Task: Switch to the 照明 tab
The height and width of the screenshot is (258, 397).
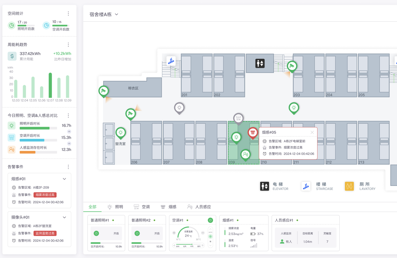Action: tap(115, 207)
